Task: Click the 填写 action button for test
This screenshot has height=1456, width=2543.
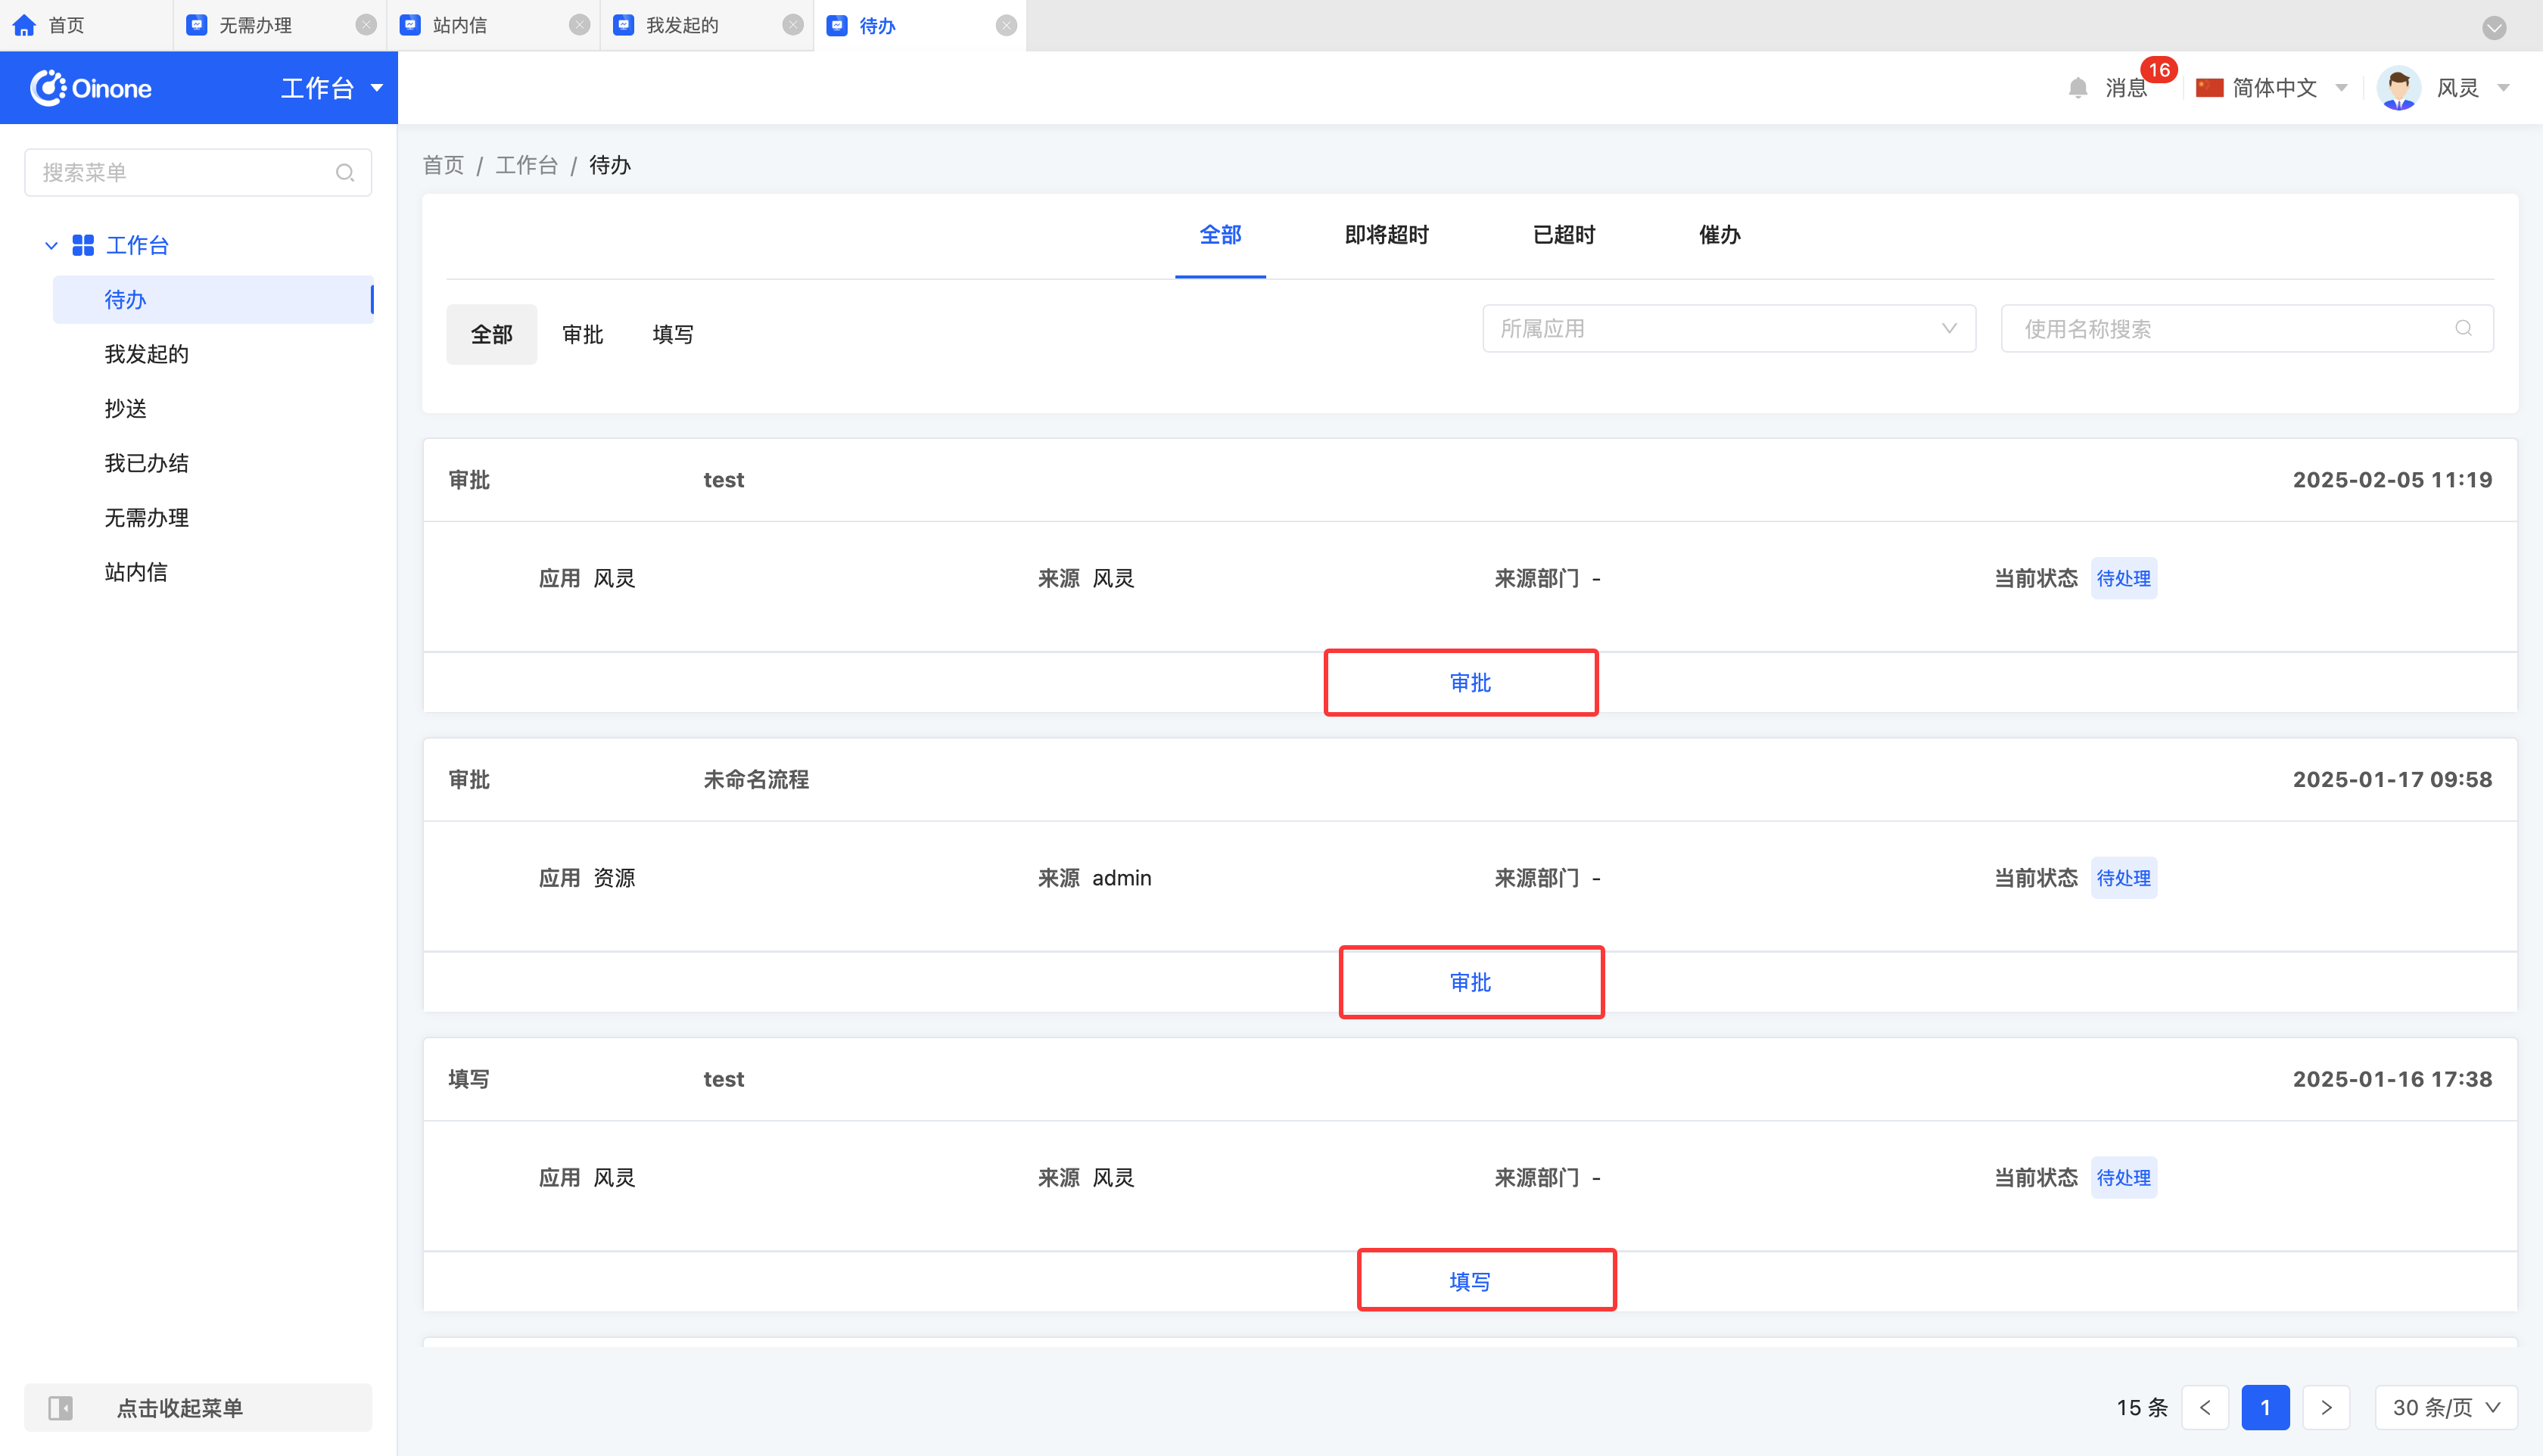Action: (1470, 1281)
